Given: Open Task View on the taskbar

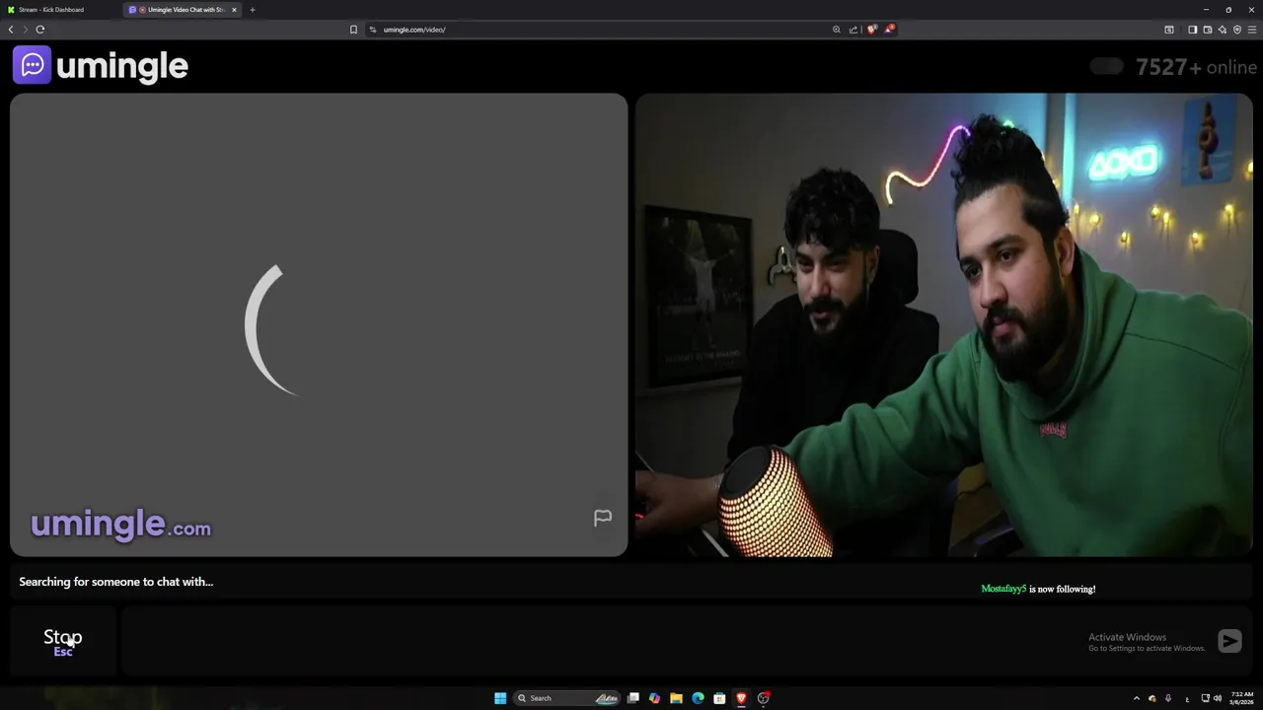Looking at the screenshot, I should click(633, 698).
